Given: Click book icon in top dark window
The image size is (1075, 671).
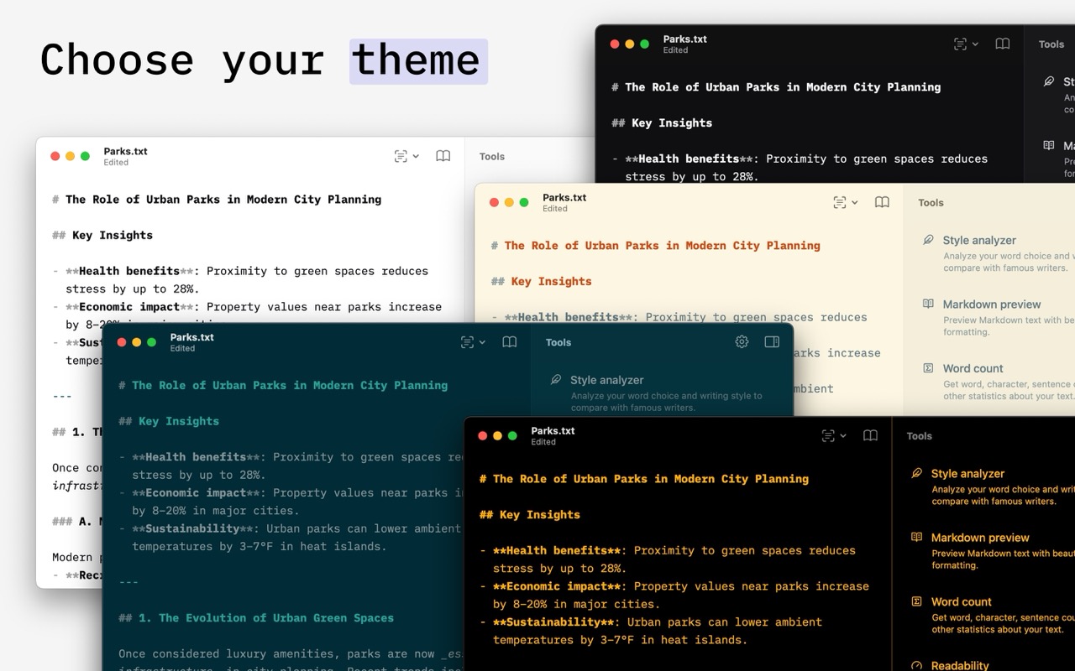Looking at the screenshot, I should [x=1003, y=44].
